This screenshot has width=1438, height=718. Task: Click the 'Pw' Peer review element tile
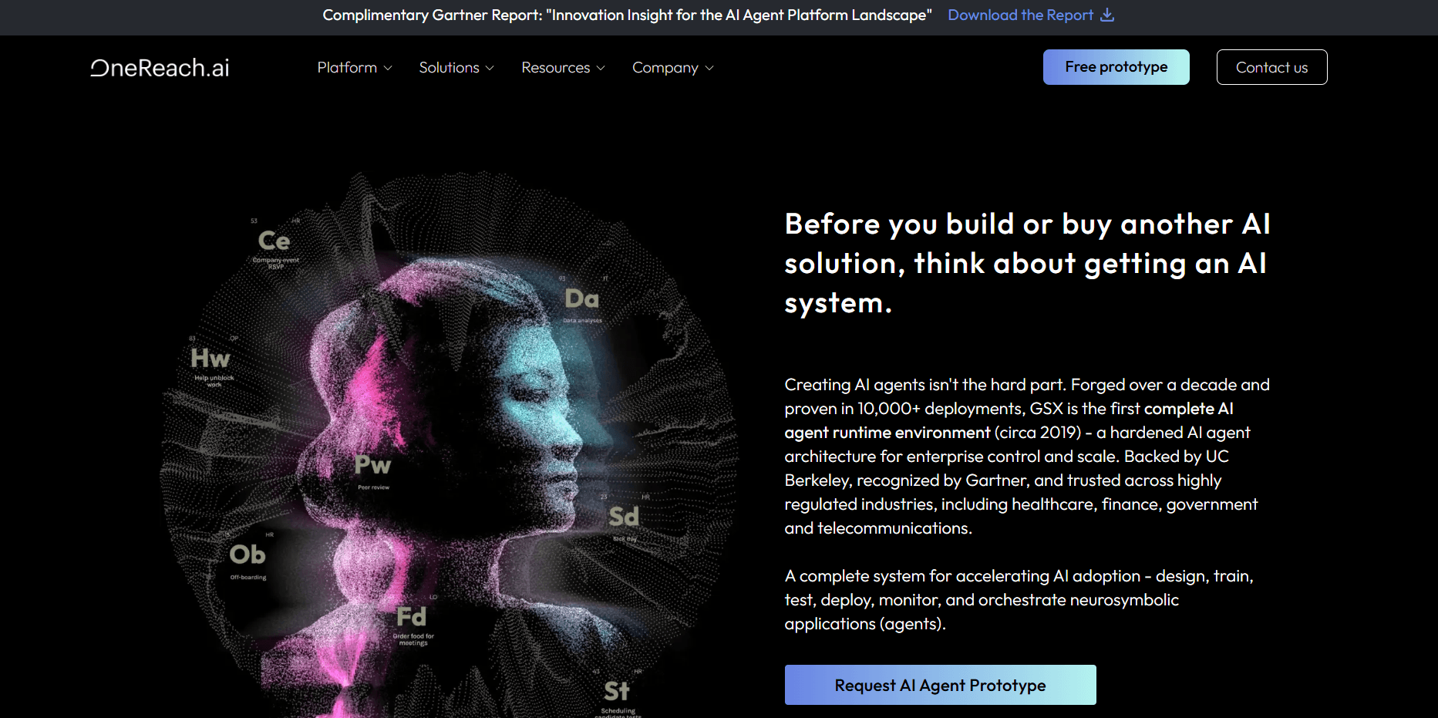(x=372, y=466)
